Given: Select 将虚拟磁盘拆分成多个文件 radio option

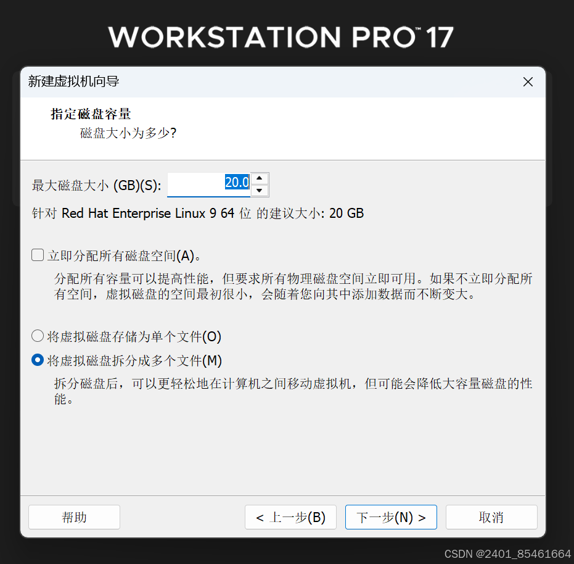Looking at the screenshot, I should (38, 360).
